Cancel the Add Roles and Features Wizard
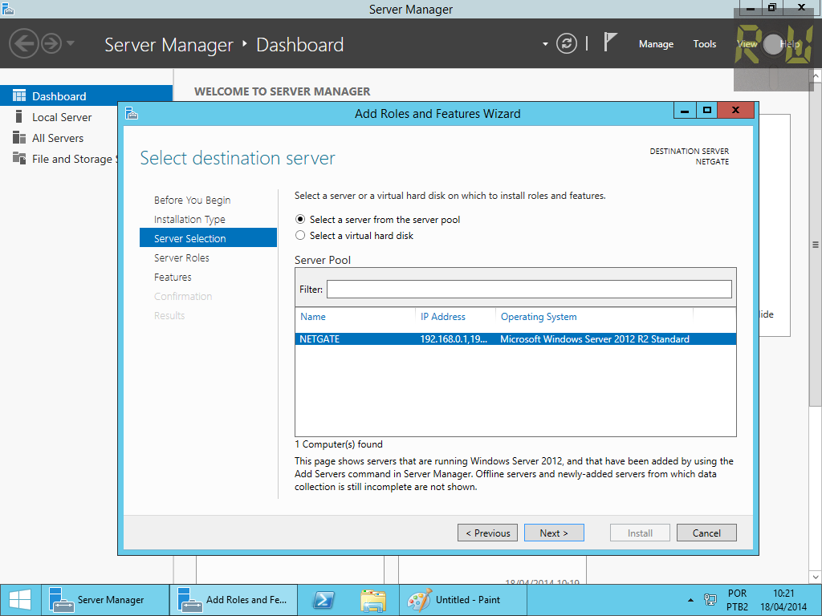Image resolution: width=822 pixels, height=616 pixels. pyautogui.click(x=706, y=532)
